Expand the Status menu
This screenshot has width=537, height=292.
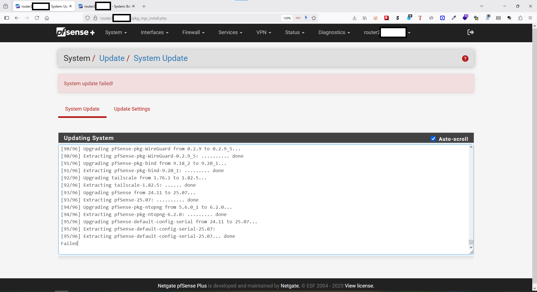pos(295,32)
